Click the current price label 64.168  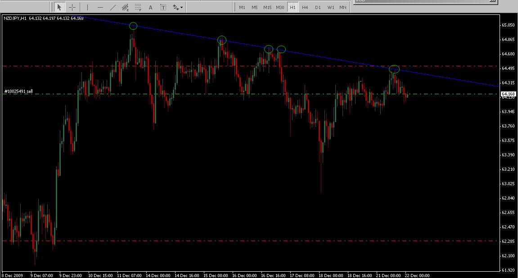508,94
